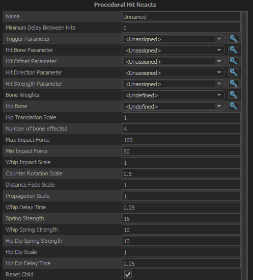
Task: Click the search icon for Hit Strength Parameter
Action: point(233,84)
